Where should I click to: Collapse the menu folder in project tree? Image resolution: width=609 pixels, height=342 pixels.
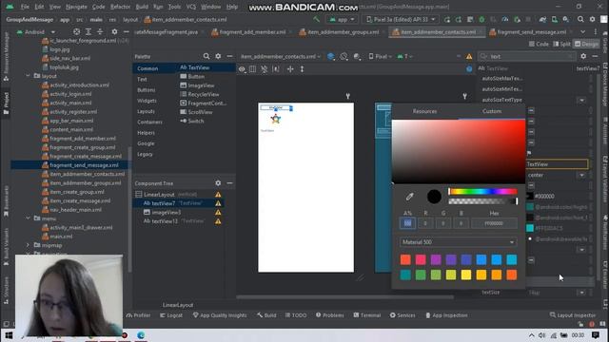coord(28,218)
